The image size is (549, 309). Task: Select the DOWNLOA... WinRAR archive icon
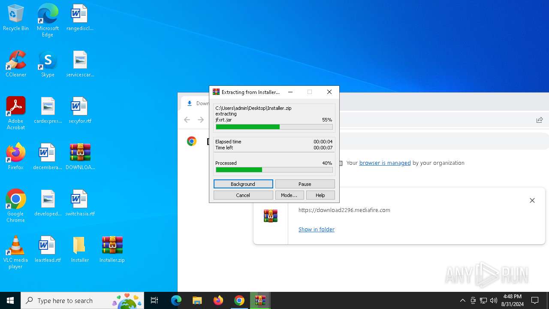pyautogui.click(x=80, y=157)
